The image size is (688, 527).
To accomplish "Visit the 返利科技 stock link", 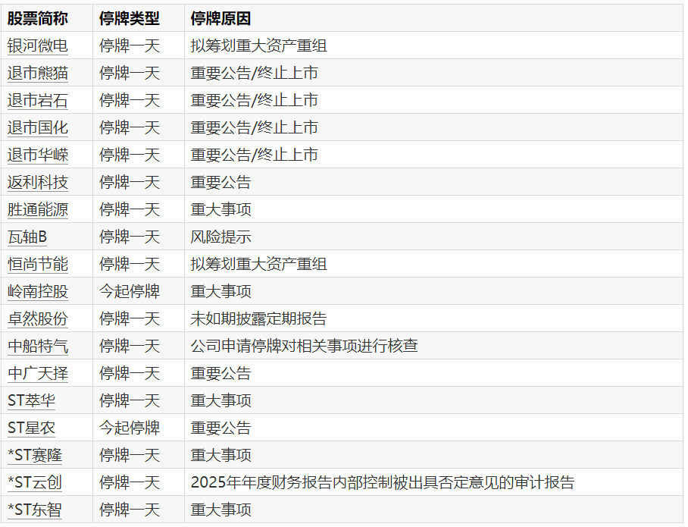I will click(38, 182).
